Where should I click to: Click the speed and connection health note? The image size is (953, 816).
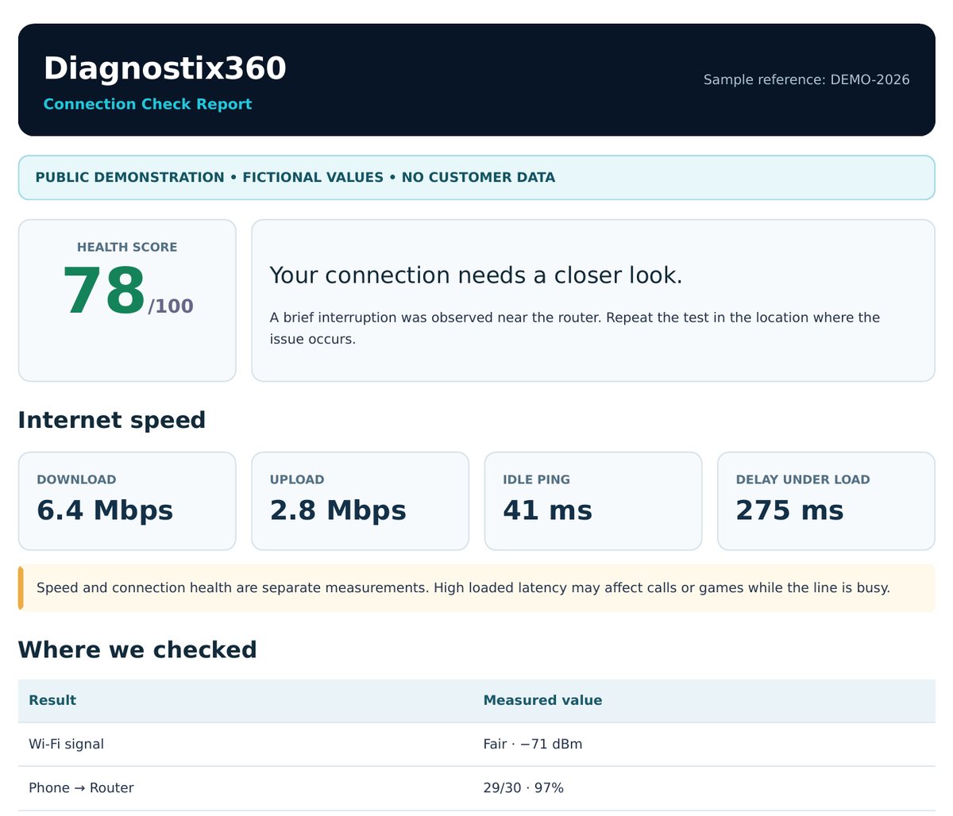coord(476,587)
